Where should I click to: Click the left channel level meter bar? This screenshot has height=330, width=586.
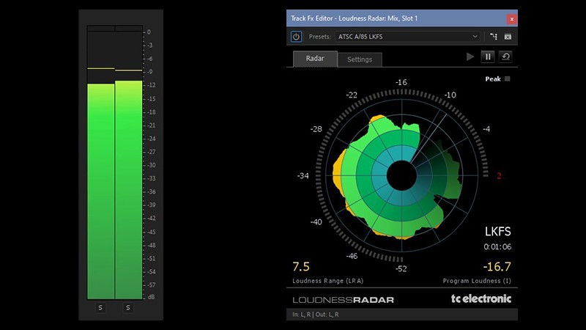(101, 191)
